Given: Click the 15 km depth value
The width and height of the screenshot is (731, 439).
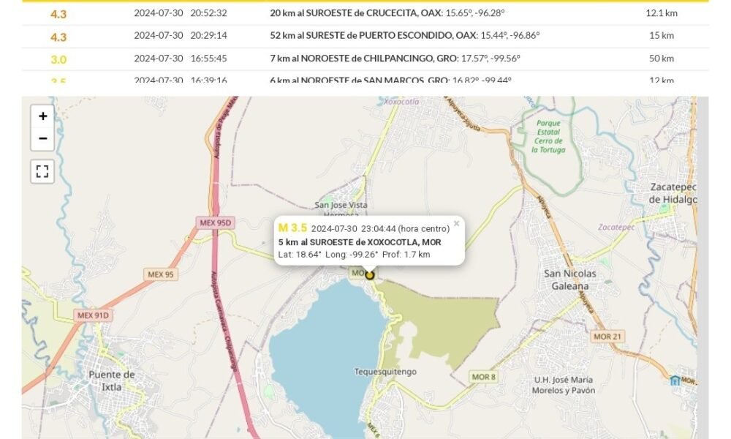Looking at the screenshot, I should [x=662, y=35].
